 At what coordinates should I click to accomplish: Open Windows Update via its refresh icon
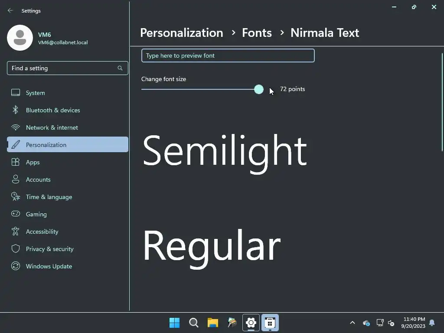pos(16,266)
